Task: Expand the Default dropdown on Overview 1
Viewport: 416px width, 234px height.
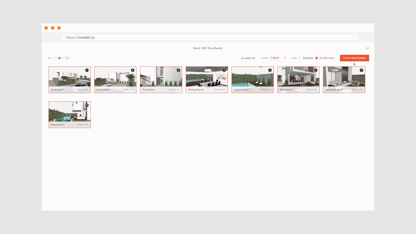Action: pos(82,90)
